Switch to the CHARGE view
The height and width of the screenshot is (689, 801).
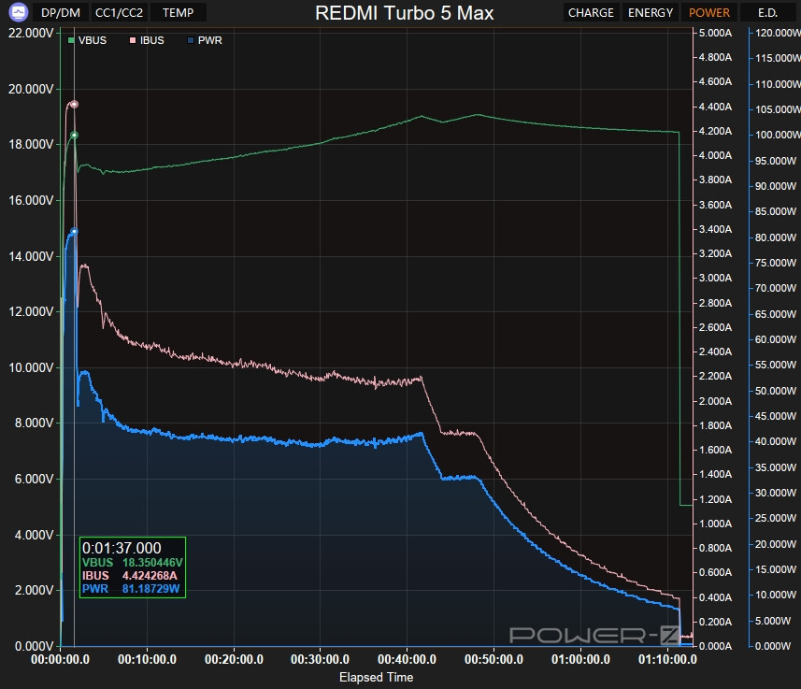(x=591, y=13)
